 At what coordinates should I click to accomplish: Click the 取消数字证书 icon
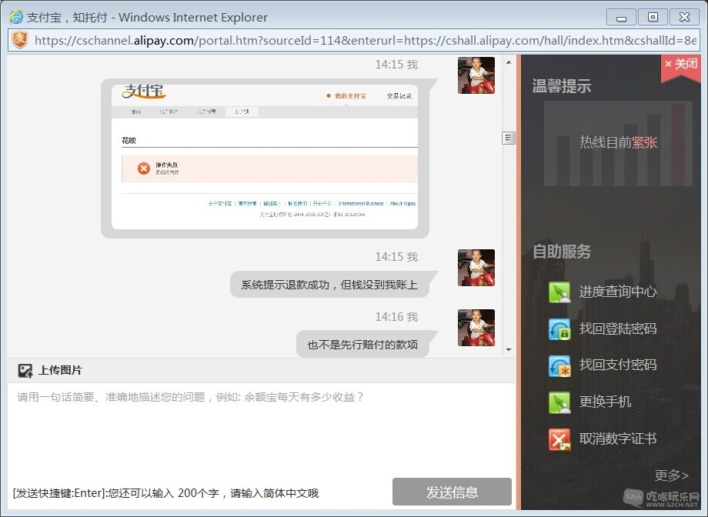click(x=559, y=439)
